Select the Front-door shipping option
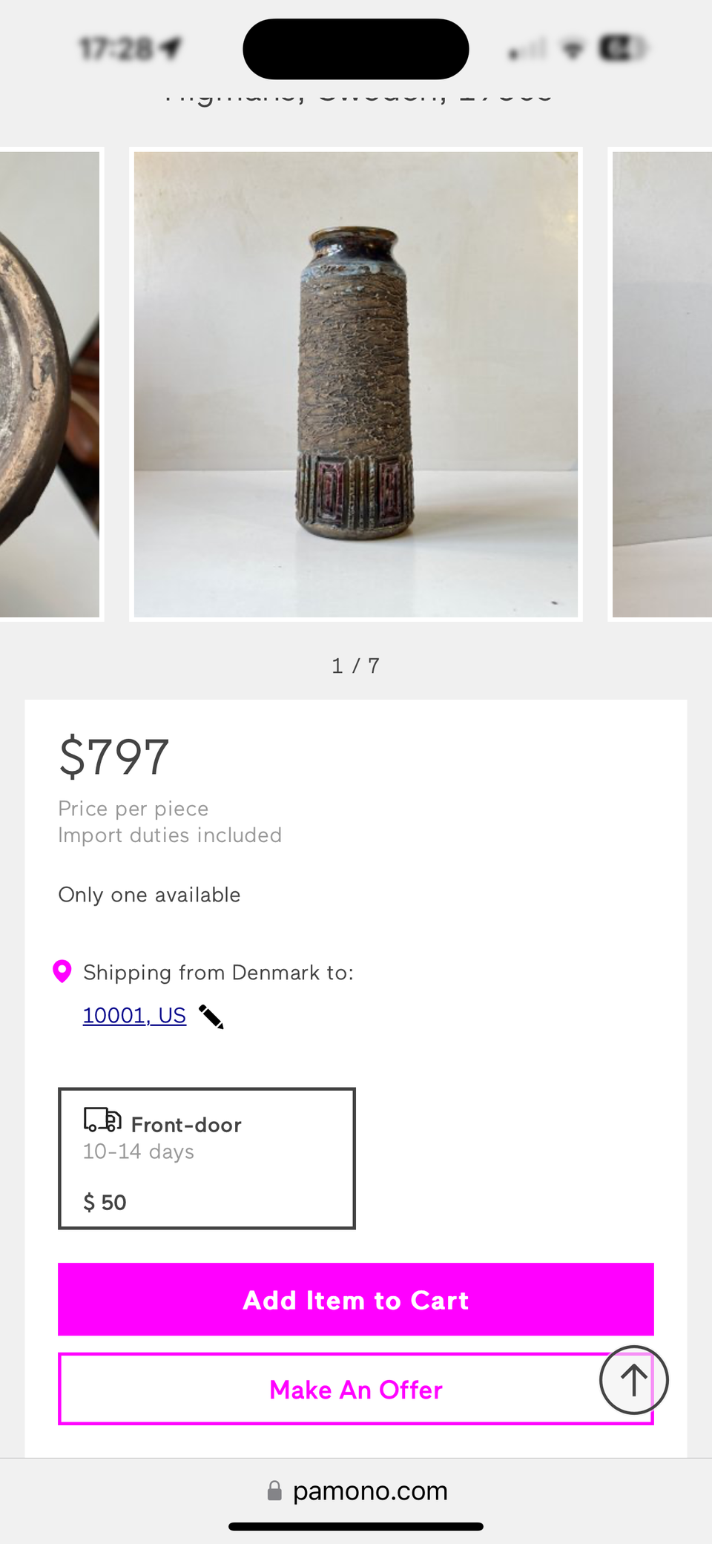This screenshot has height=1544, width=712. 207,1158
